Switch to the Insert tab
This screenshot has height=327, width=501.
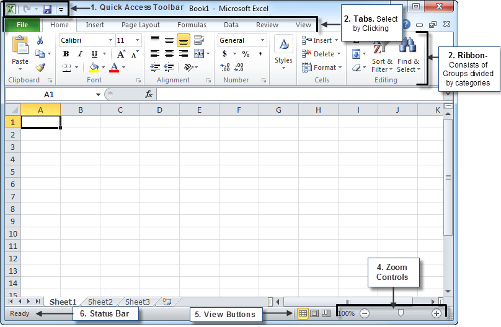pos(95,25)
